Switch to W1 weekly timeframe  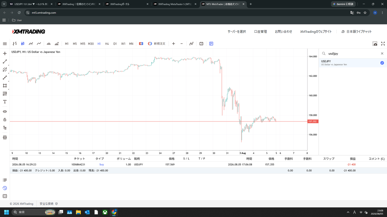(123, 44)
